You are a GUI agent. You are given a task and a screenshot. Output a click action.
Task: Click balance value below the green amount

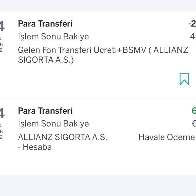tap(194, 124)
